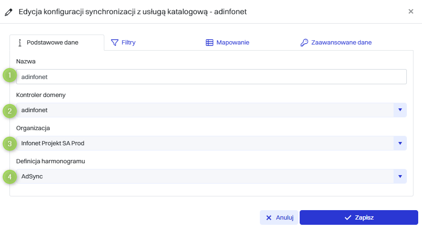Click the adinfonet domain controller value
This screenshot has width=422, height=230.
click(x=204, y=110)
